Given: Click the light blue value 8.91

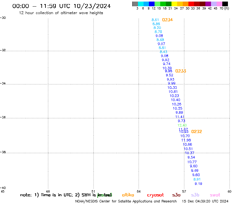Looking at the screenshot, I should [197, 180].
